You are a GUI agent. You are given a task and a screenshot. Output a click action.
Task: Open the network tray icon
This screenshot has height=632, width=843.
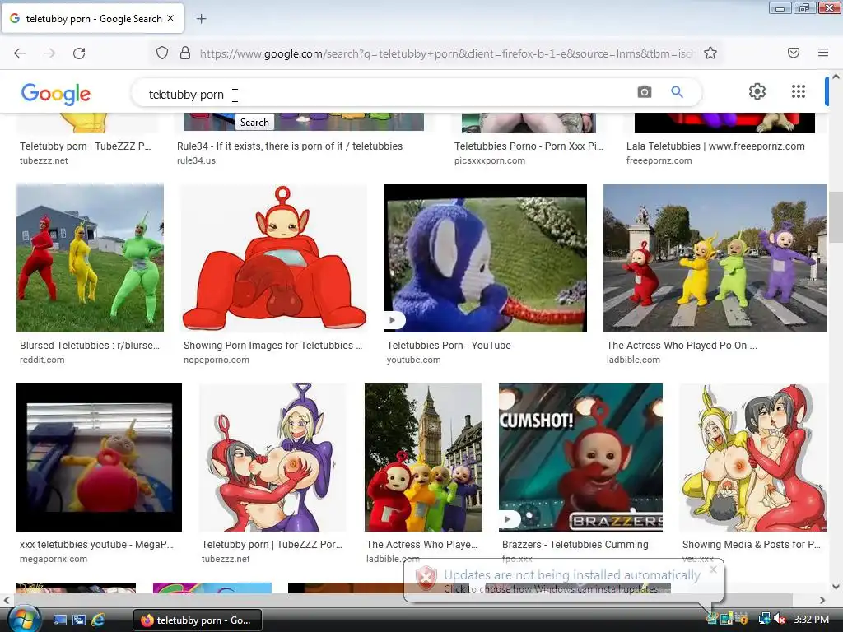pyautogui.click(x=764, y=620)
